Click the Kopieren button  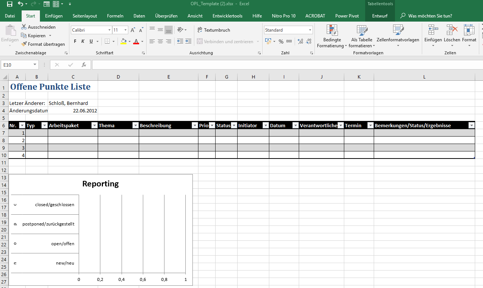[34, 36]
